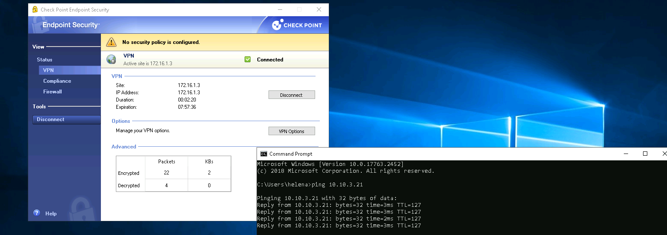Minimize the Endpoint Security window
The width and height of the screenshot is (667, 235).
click(x=280, y=9)
